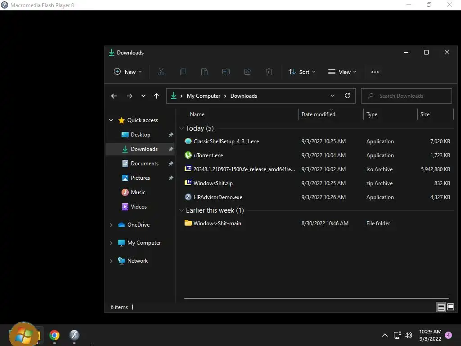This screenshot has height=346, width=461.
Task: Collapse the Earlier this week group
Action: [182, 210]
